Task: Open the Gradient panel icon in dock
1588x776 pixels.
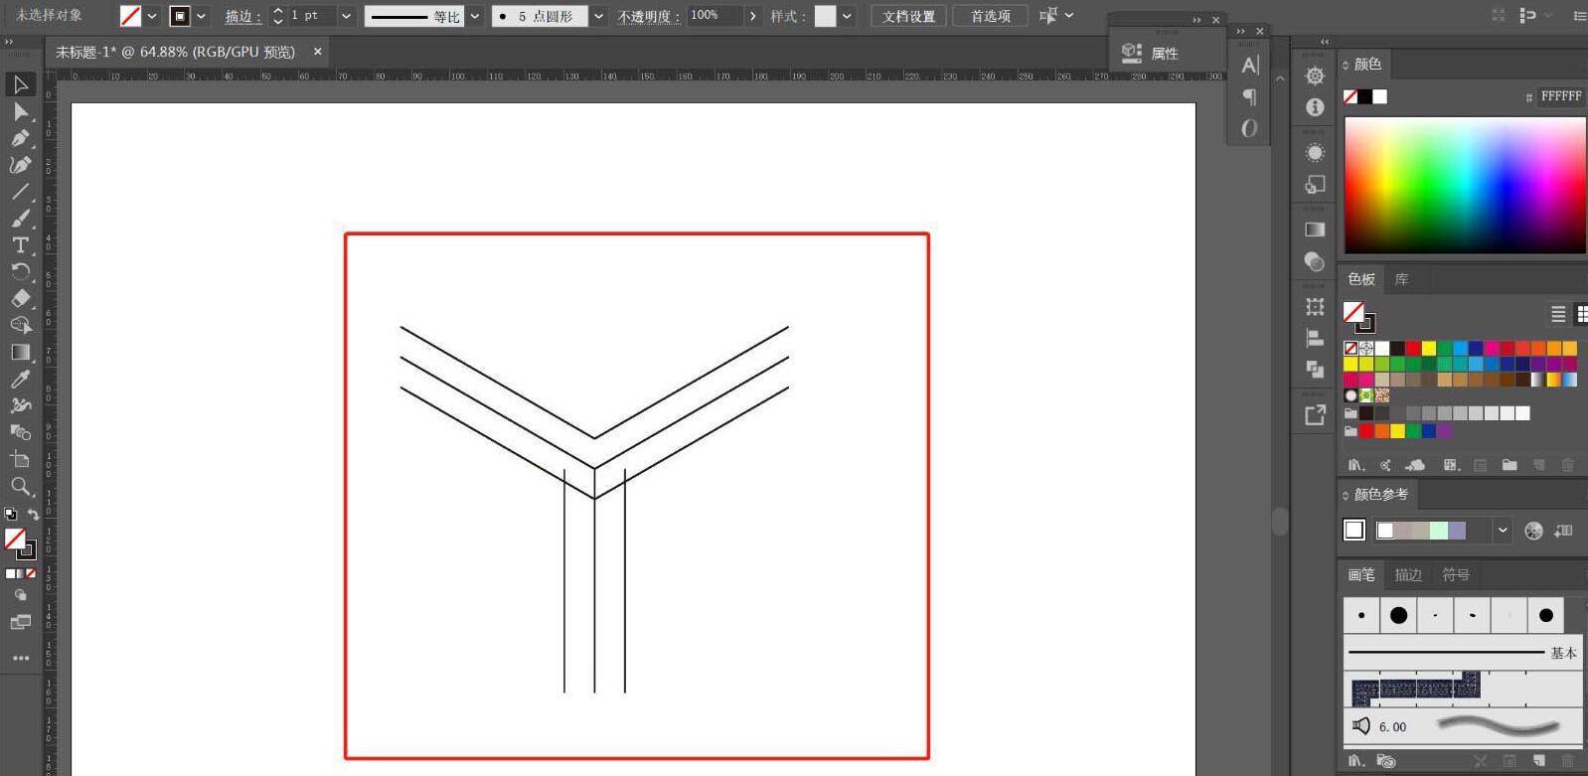Action: point(1315,230)
